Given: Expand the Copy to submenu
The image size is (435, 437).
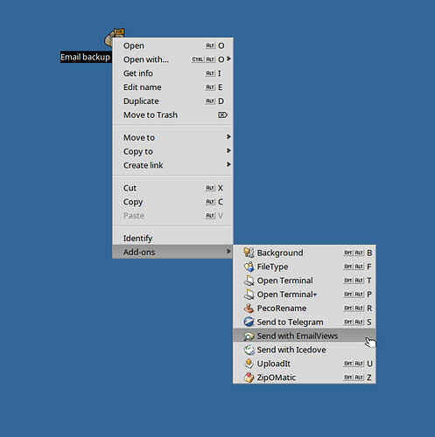Looking at the screenshot, I should coord(172,151).
